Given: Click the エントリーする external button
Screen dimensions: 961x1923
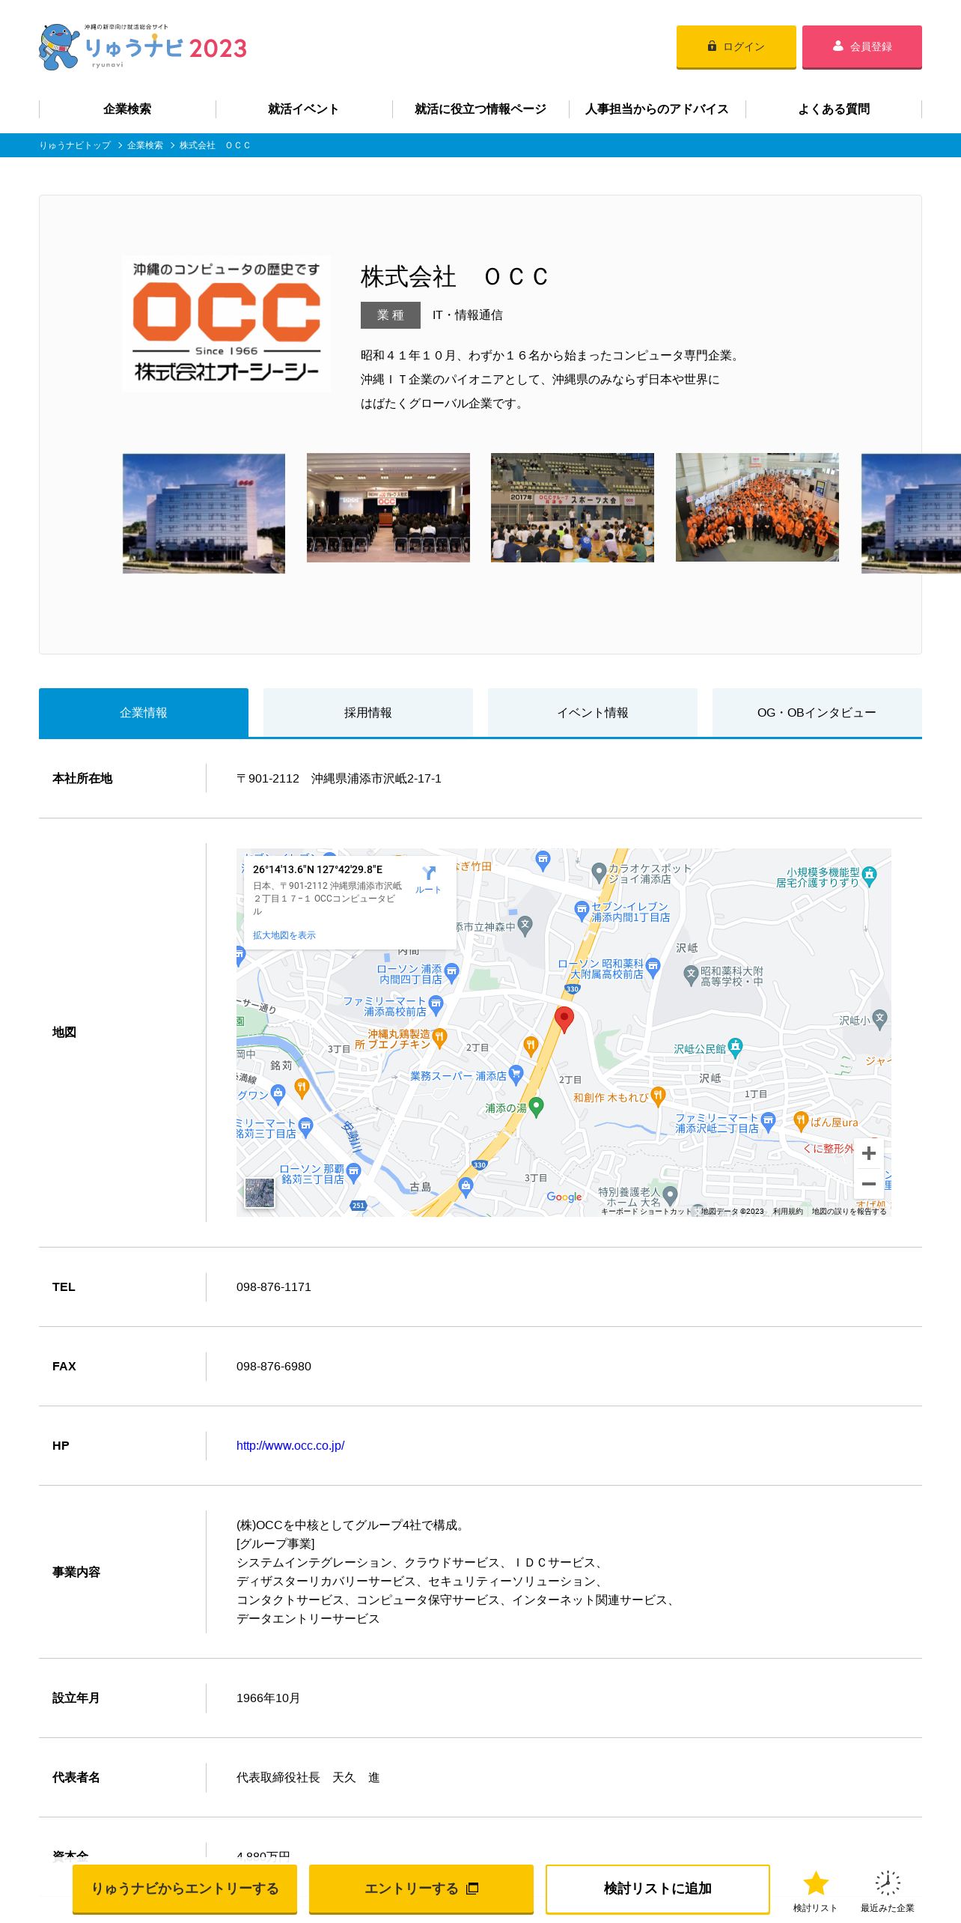Looking at the screenshot, I should (x=421, y=1889).
